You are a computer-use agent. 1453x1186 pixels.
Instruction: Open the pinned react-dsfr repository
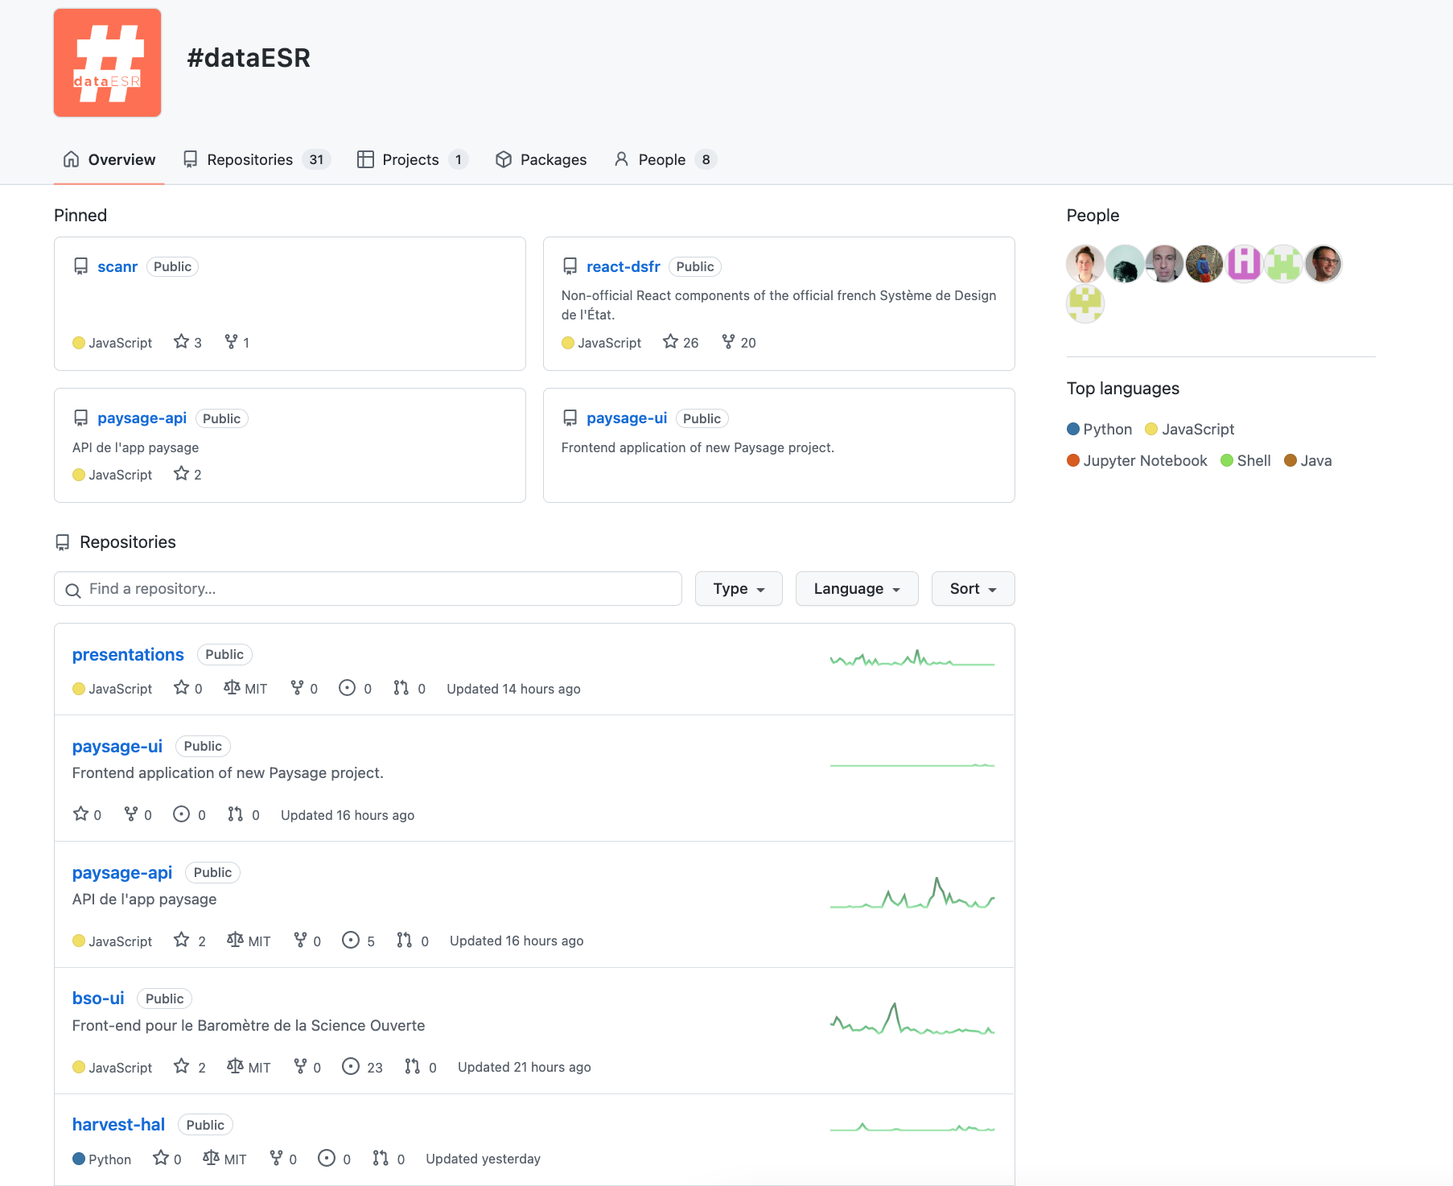click(x=623, y=266)
